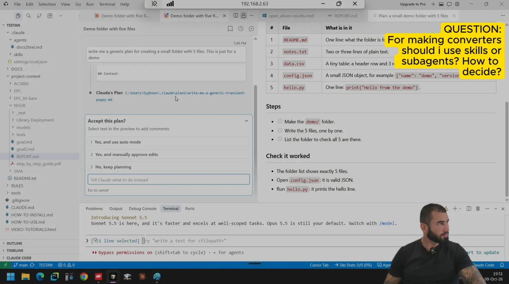The width and height of the screenshot is (509, 284).
Task: Expand the OUTLINE section
Action: 14,243
